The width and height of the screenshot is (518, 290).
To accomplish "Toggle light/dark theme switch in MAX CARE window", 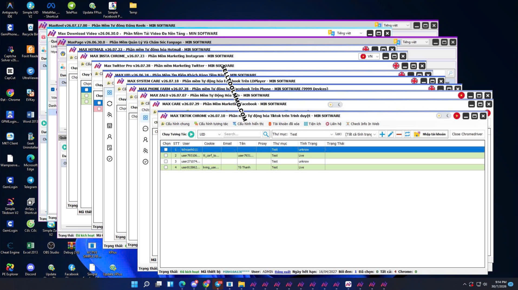I will tap(335, 104).
